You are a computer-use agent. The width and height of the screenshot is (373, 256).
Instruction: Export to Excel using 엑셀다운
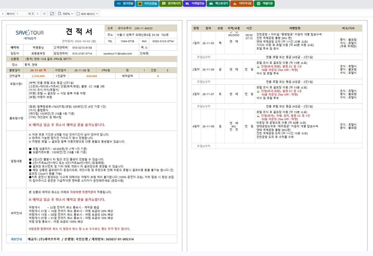(x=264, y=4)
